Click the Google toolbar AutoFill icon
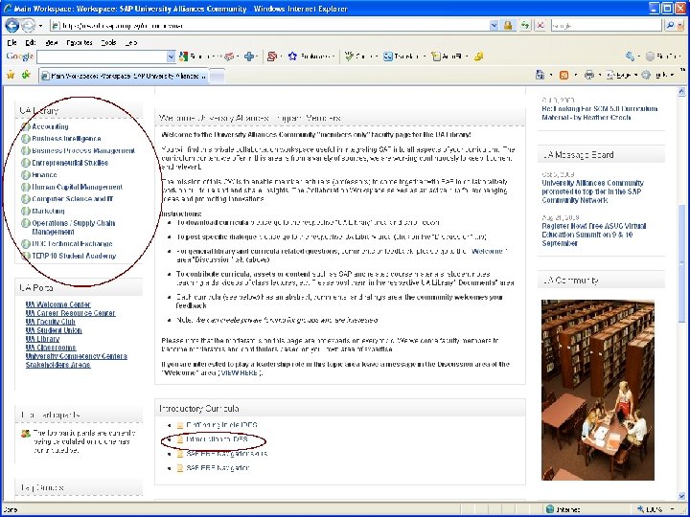Screen dimensions: 690x517 (x=436, y=56)
